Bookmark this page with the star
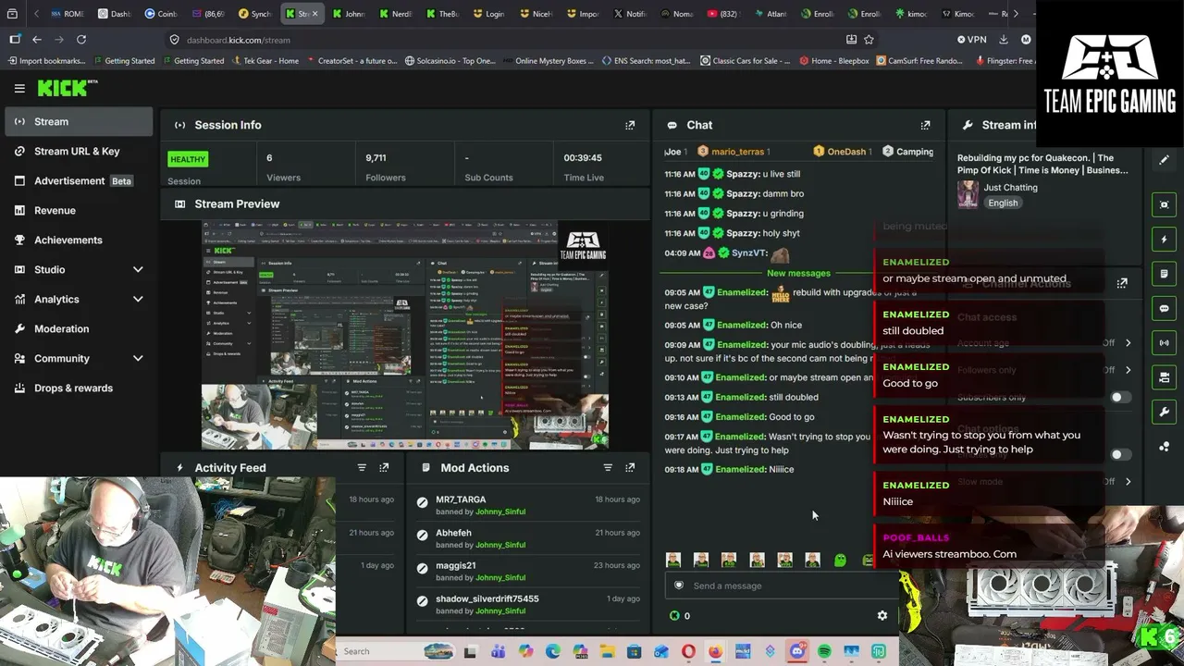The image size is (1184, 666). click(x=869, y=40)
